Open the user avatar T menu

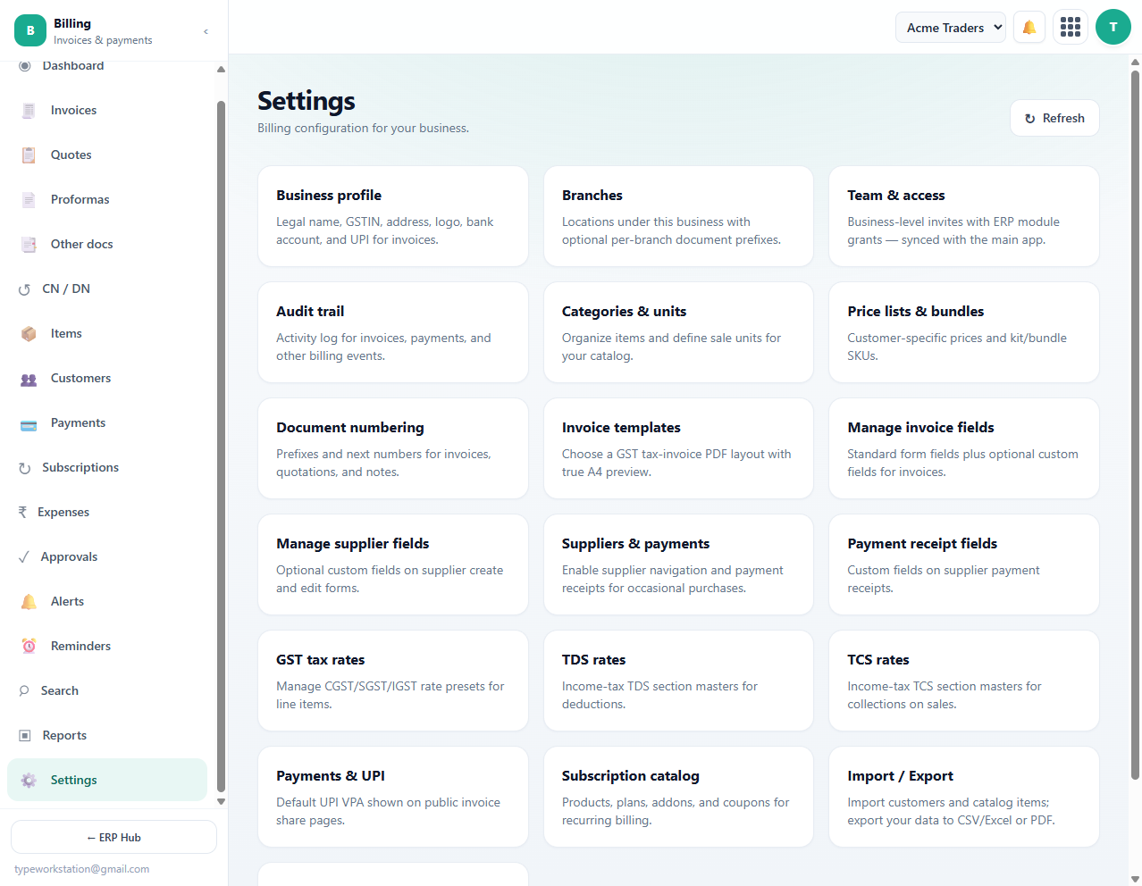(x=1113, y=27)
